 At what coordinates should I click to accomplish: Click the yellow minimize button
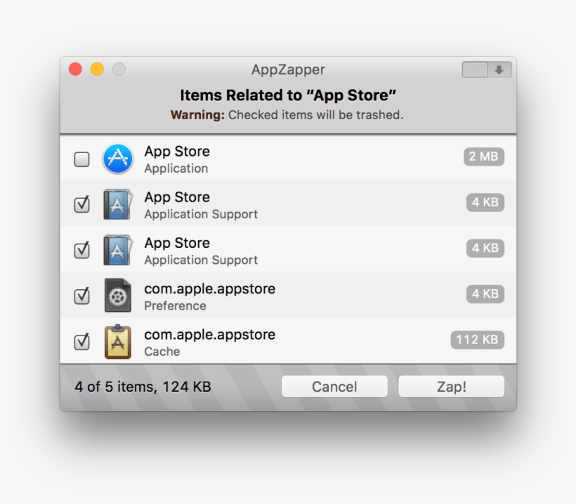tap(96, 69)
